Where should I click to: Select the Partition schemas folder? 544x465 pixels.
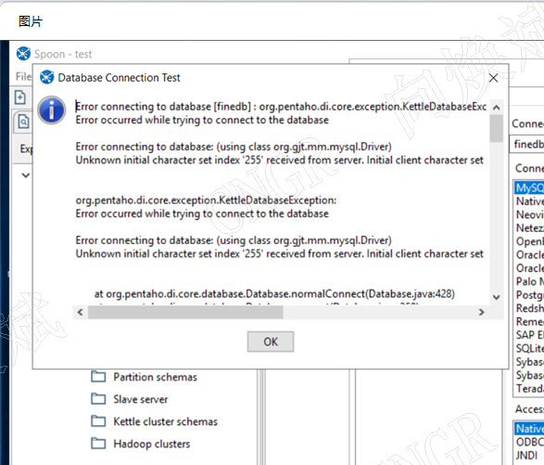(x=155, y=377)
